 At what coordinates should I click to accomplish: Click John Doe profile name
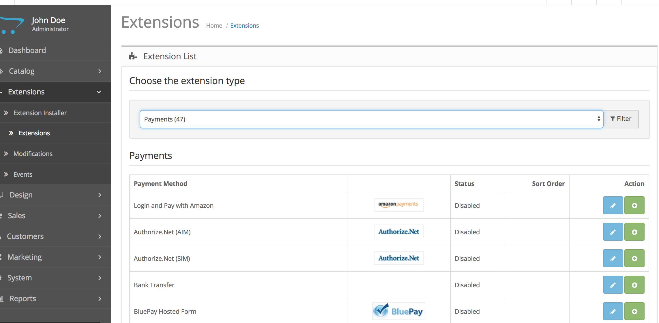tap(48, 20)
